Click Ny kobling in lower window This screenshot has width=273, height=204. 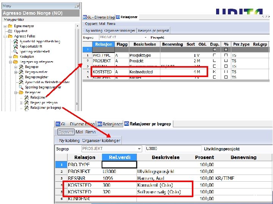[69, 141]
